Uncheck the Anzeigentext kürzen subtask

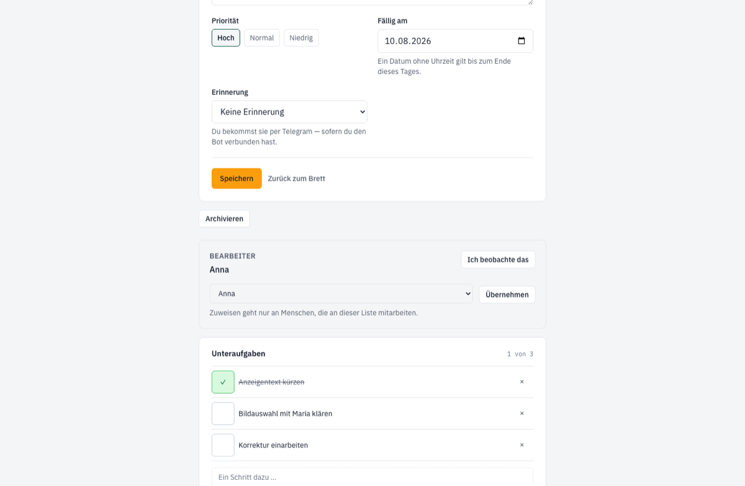pyautogui.click(x=223, y=382)
